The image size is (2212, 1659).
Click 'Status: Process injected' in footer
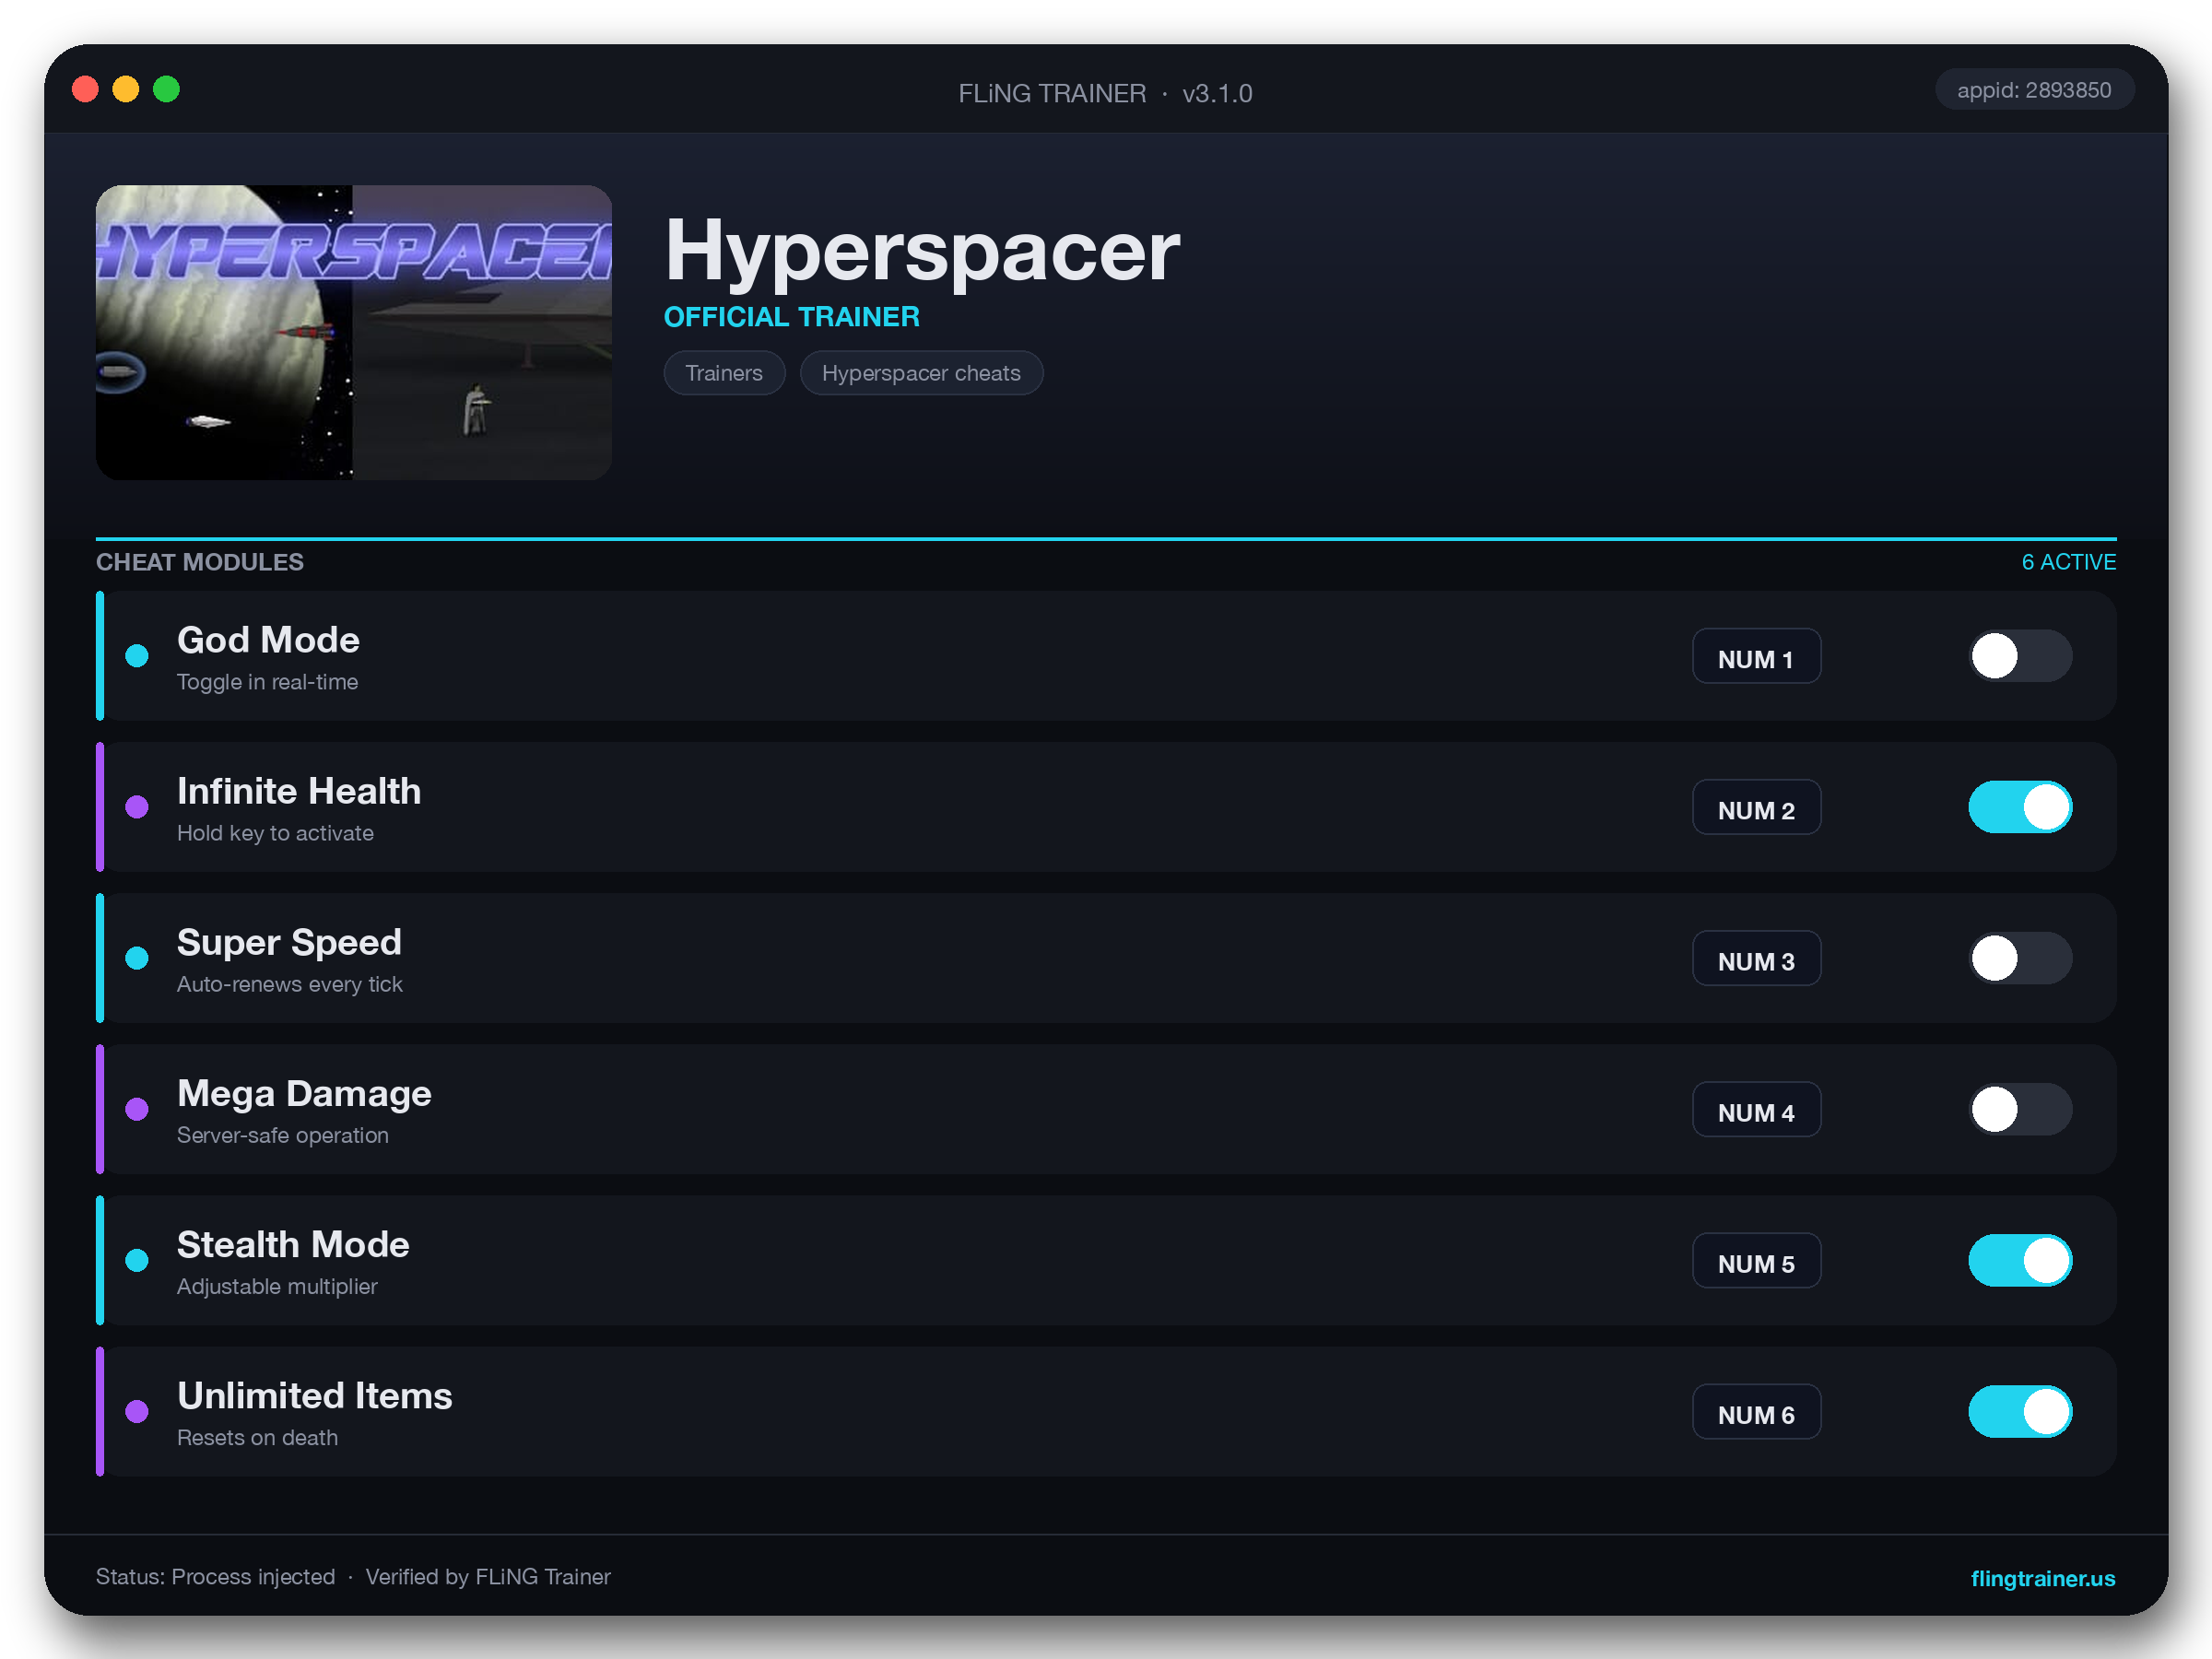coord(215,1577)
